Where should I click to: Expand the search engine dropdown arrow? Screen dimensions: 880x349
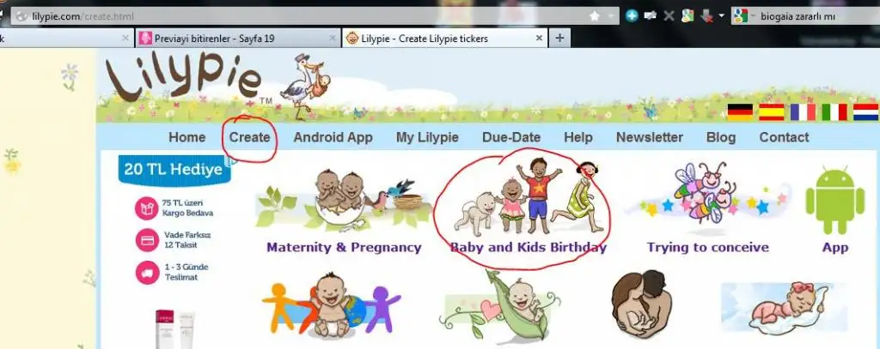coord(752,15)
